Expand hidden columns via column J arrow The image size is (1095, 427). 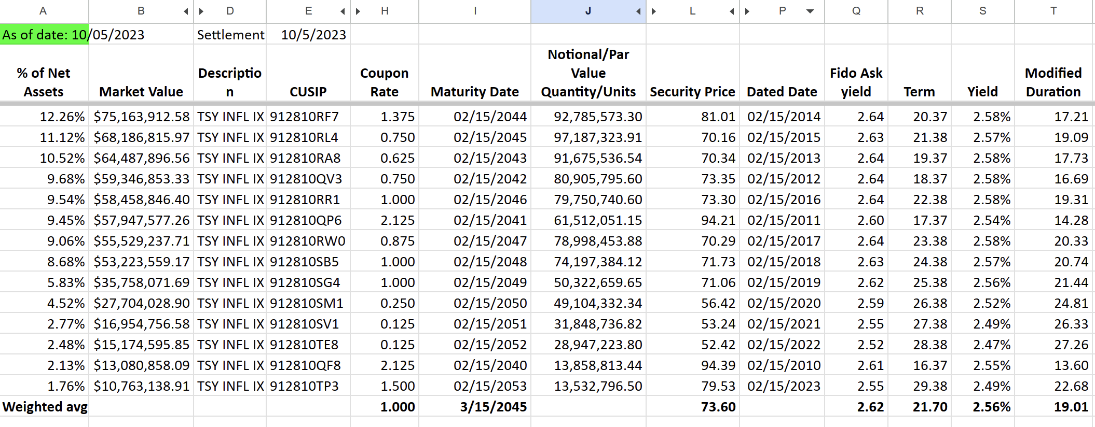638,11
